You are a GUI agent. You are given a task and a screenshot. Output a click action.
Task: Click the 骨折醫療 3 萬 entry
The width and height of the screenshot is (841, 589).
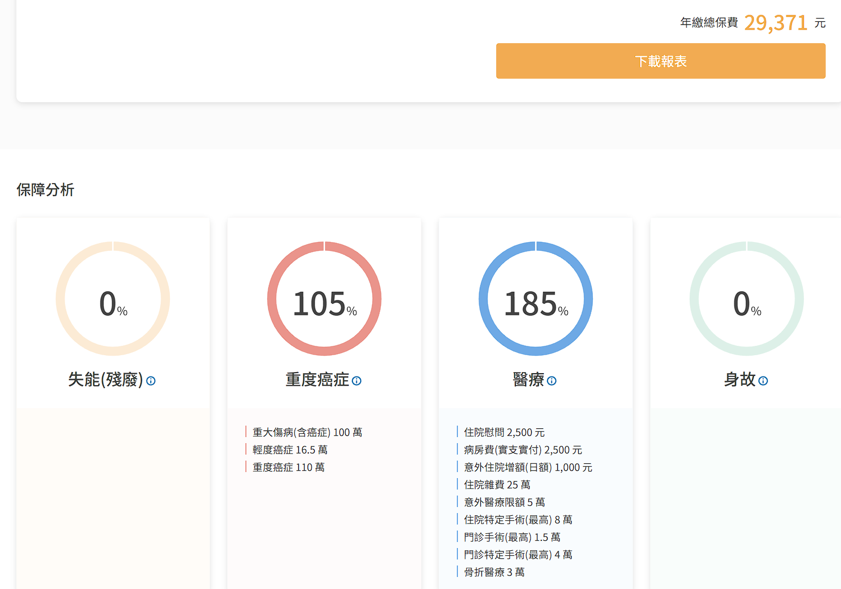(494, 572)
